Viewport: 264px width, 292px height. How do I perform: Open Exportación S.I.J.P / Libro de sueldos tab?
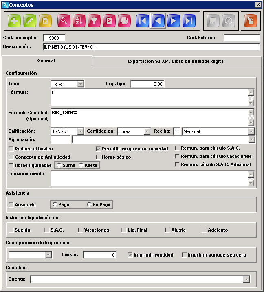point(176,61)
